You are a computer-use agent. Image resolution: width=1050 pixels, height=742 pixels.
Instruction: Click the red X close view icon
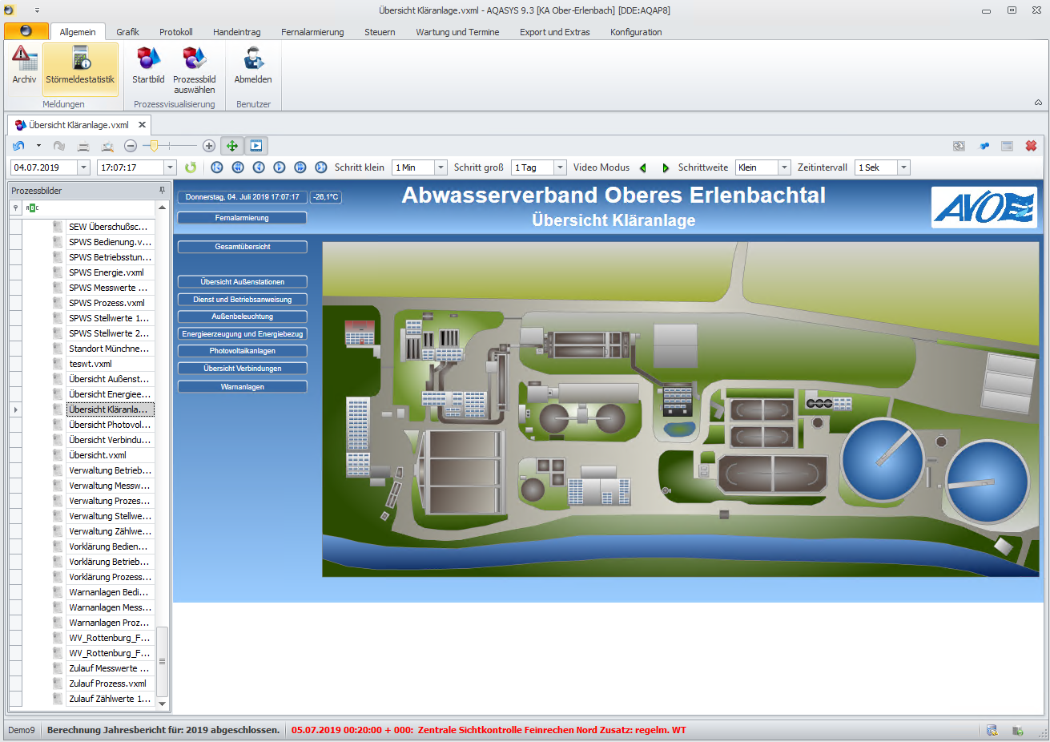1032,146
